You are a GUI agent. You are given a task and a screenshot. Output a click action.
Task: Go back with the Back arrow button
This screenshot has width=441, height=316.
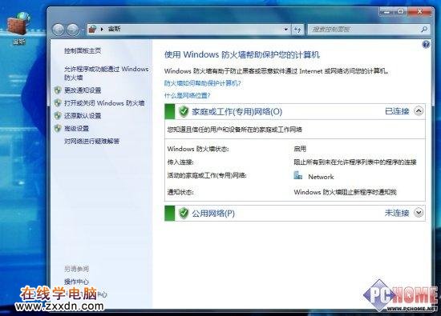[x=59, y=30]
